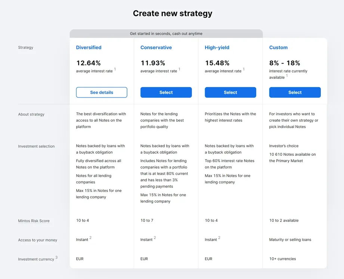Click footnote 2 next to Conservative Instant access
344x279 pixels.
[155, 238]
